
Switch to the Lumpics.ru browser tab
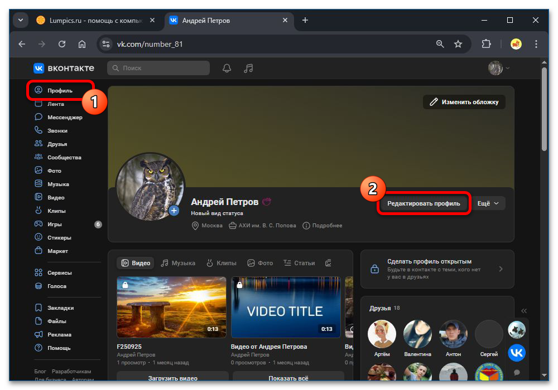95,20
